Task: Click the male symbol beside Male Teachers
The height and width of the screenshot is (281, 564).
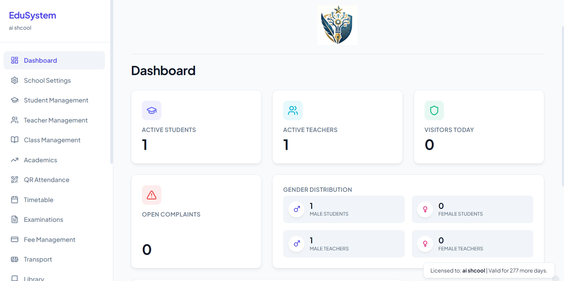Action: coord(296,244)
